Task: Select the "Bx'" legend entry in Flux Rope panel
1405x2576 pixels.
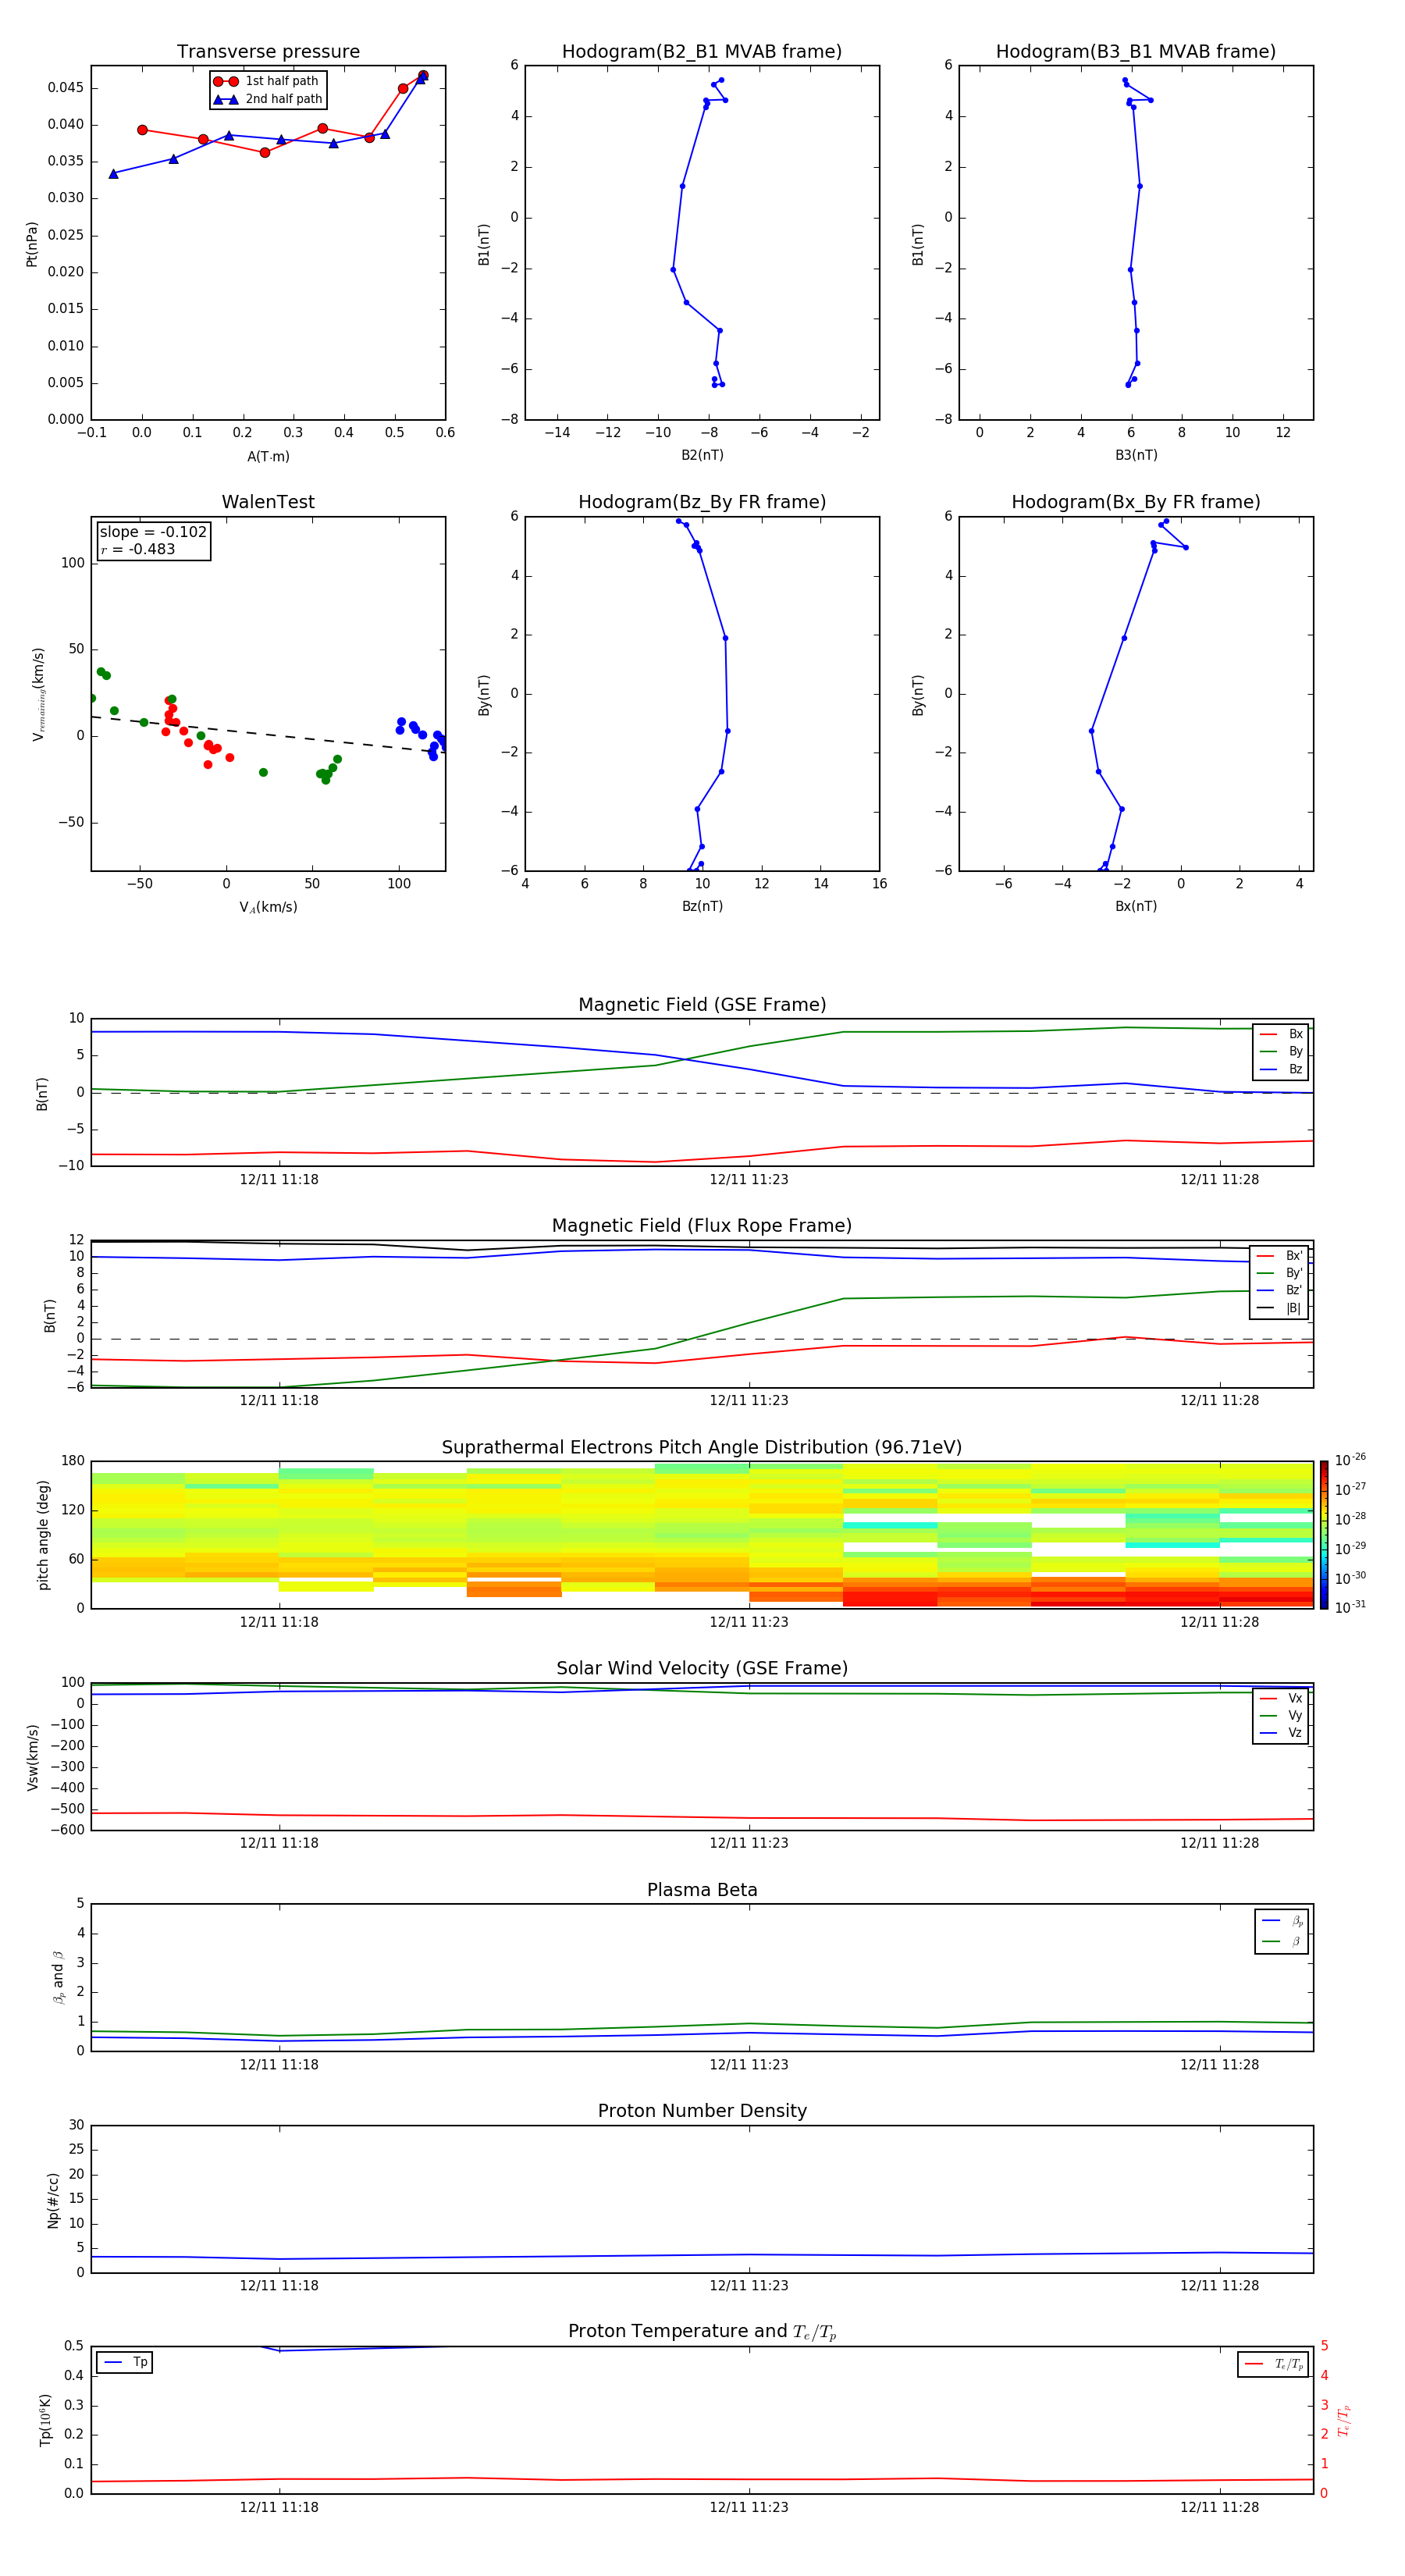Action: pyautogui.click(x=1280, y=1256)
